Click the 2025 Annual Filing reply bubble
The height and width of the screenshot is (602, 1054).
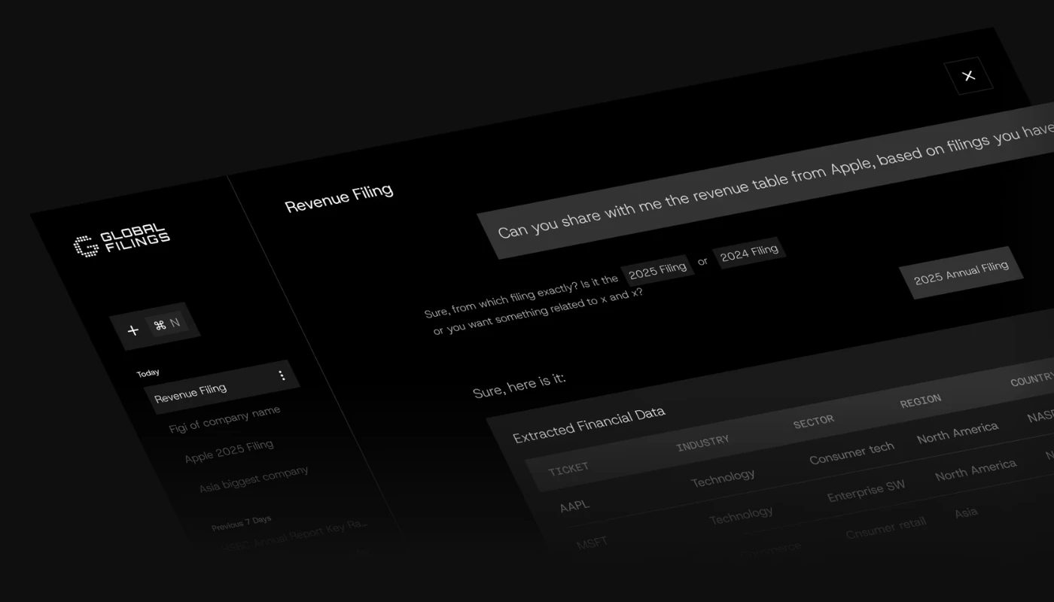(961, 272)
